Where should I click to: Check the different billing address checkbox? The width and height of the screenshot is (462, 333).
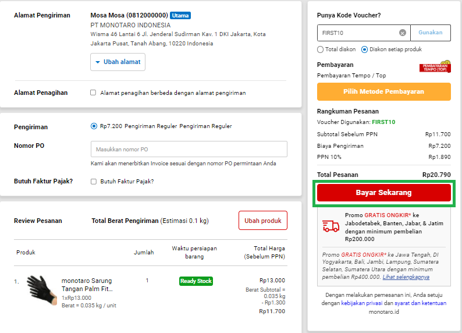93,93
